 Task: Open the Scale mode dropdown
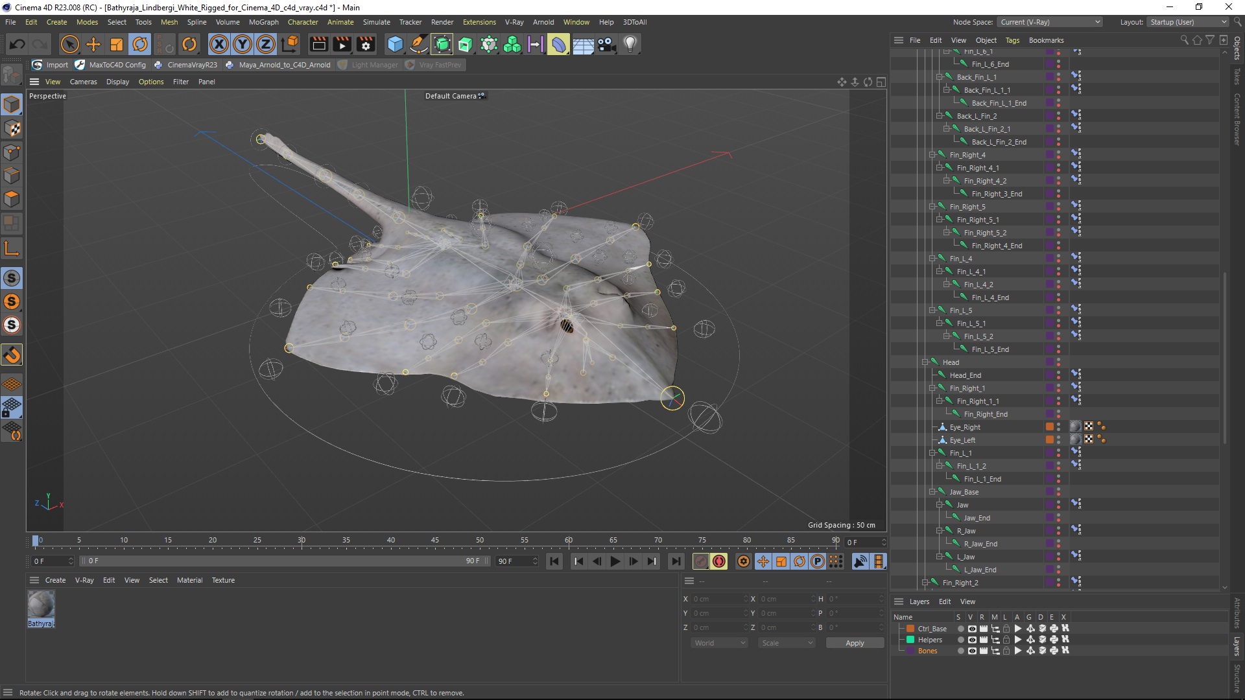coord(787,643)
